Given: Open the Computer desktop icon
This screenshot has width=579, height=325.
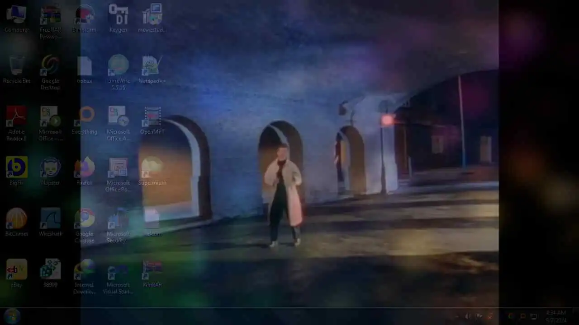Looking at the screenshot, I should tap(17, 19).
